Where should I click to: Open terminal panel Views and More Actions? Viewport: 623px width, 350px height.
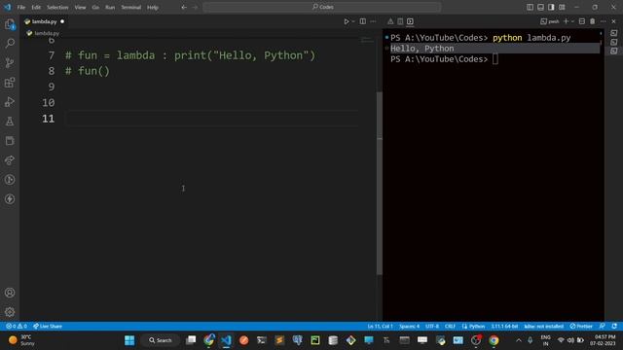tap(604, 21)
